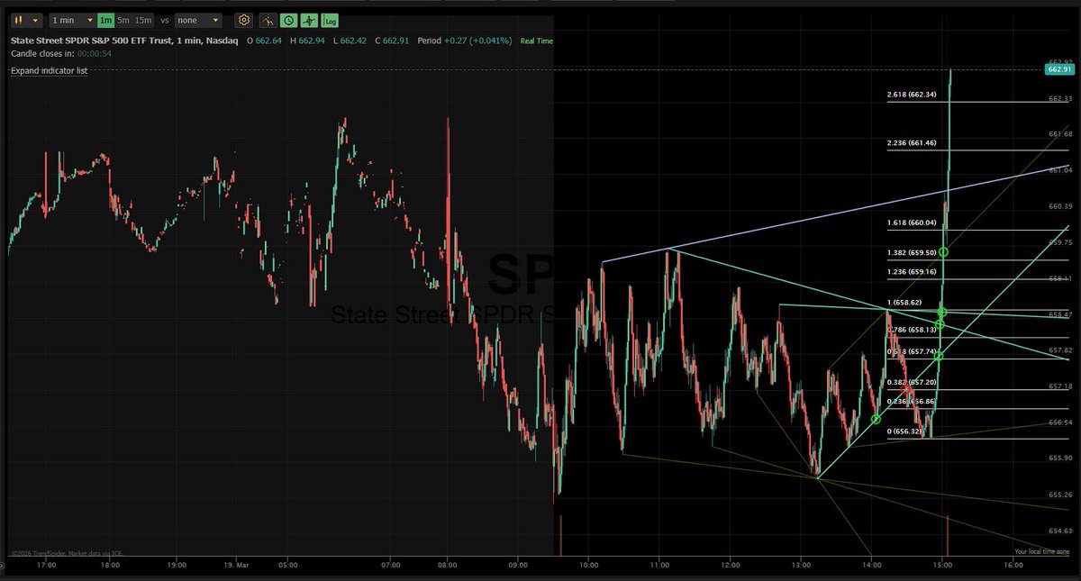Image resolution: width=1081 pixels, height=581 pixels.
Task: Click the candle closes countdown 00:00:54
Action: point(94,54)
